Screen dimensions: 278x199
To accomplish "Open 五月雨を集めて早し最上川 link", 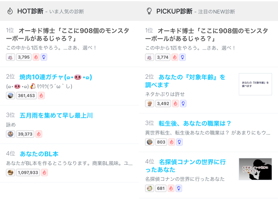I will tap(56, 115).
